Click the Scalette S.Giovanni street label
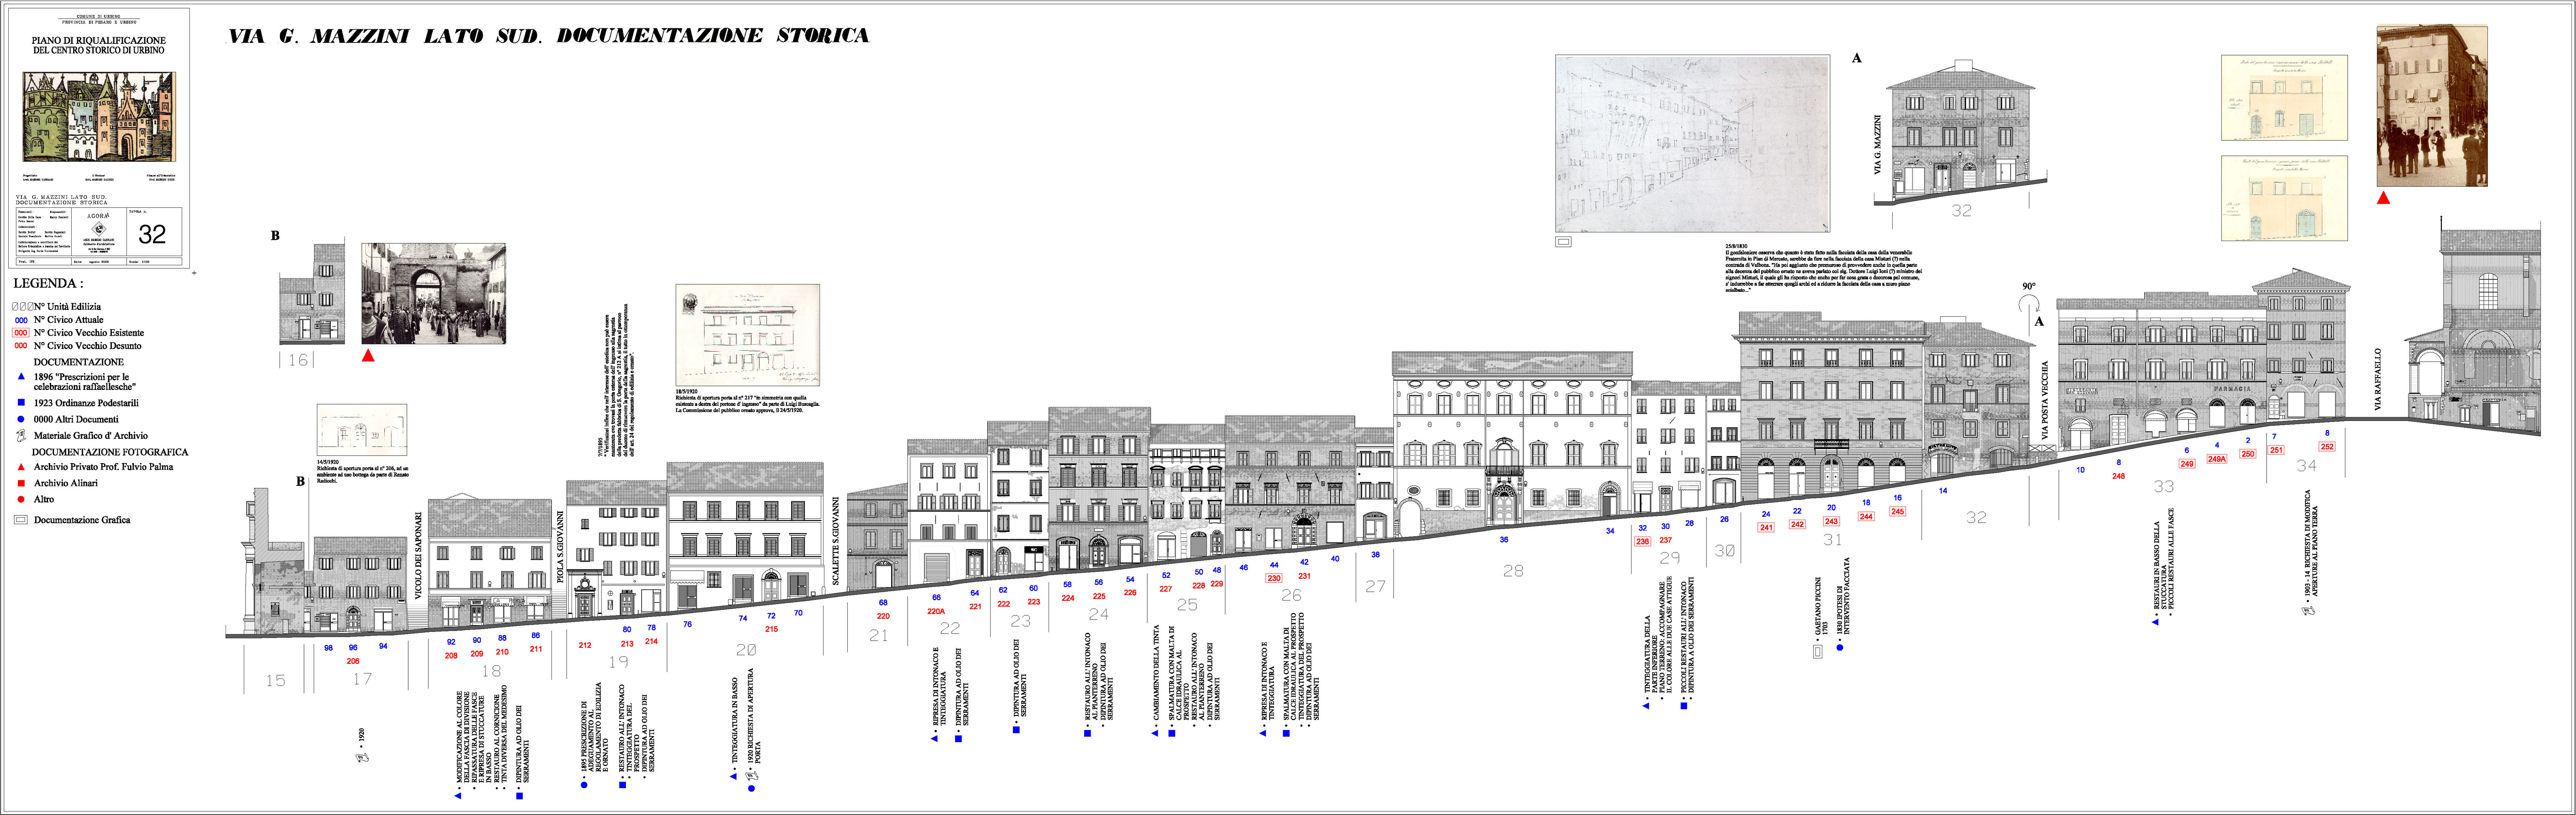This screenshot has width=2576, height=815. (836, 541)
